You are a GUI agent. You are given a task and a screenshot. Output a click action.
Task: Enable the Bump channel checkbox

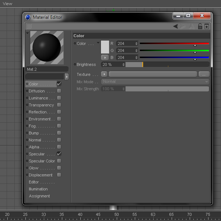pos(59,133)
